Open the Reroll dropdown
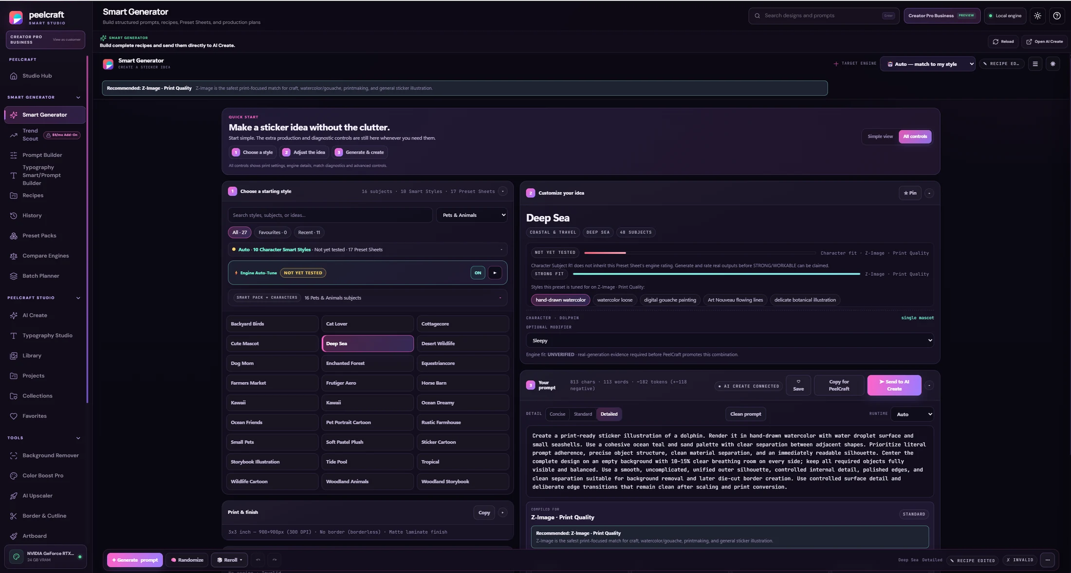The width and height of the screenshot is (1071, 573). [x=229, y=560]
